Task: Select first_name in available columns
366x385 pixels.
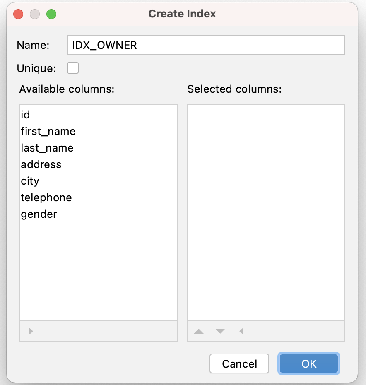Action: click(99, 131)
